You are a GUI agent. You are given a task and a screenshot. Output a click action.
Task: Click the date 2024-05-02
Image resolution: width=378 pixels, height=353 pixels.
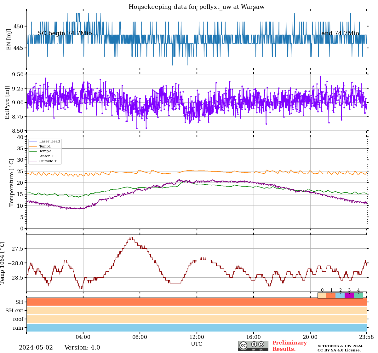coord(36,348)
